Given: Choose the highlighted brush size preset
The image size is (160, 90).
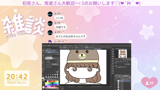Looking at the screenshot, I should (57, 72).
